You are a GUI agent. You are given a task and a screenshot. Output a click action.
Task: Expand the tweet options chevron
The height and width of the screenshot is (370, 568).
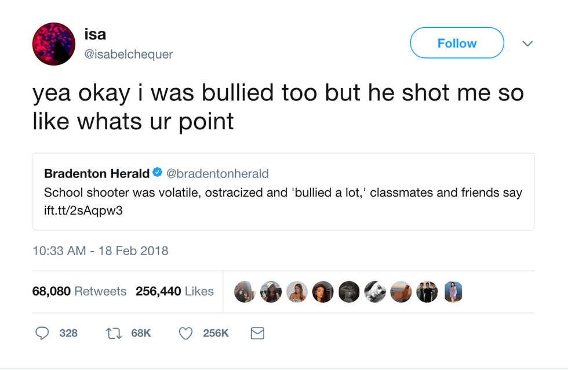[527, 43]
